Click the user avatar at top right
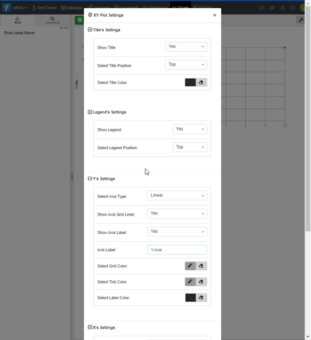Screen dimensions: 311x340 pyautogui.click(x=302, y=8)
